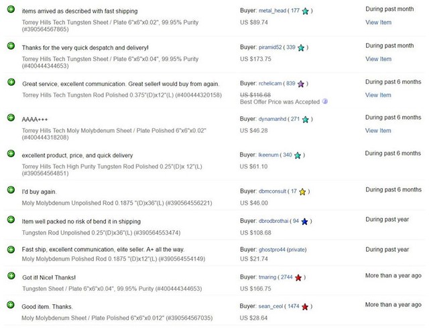Open buyer profile metal_head
Image resolution: width=429 pixels, height=329 pixels.
point(272,11)
